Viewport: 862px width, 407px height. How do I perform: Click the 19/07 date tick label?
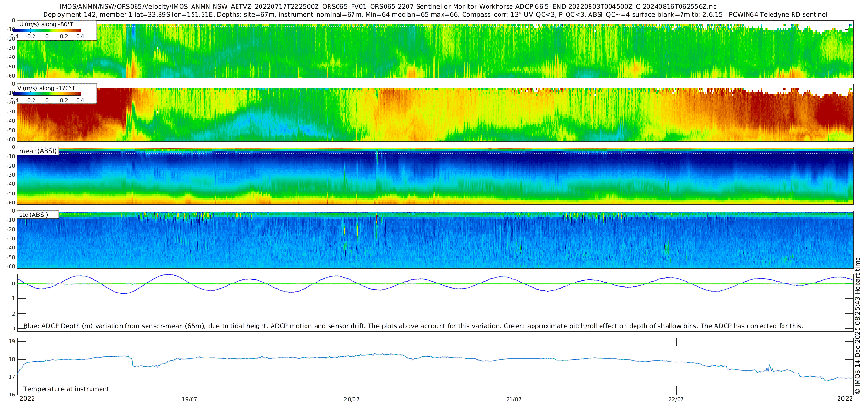190,399
